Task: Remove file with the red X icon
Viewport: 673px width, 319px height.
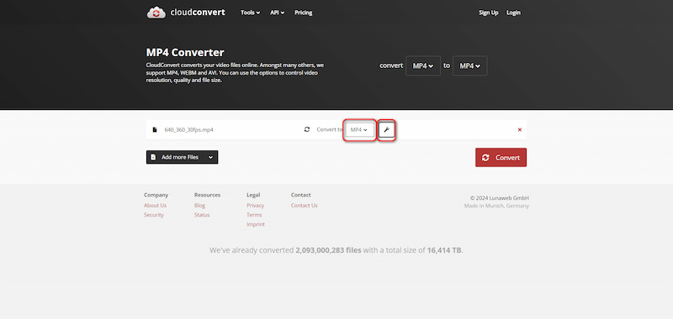Action: click(x=519, y=130)
